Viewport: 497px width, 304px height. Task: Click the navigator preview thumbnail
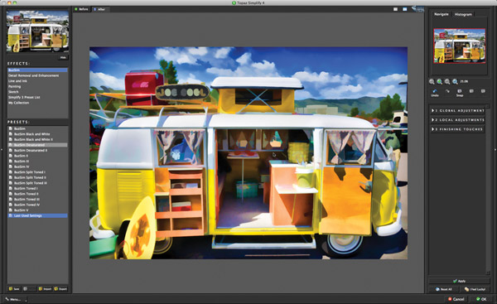(459, 46)
